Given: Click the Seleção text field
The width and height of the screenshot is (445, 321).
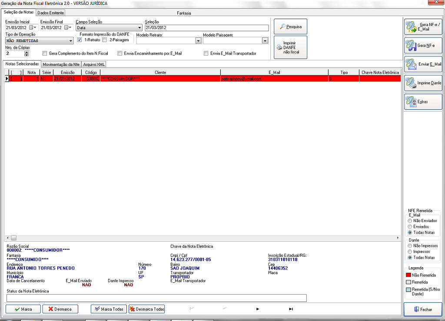Looking at the screenshot, I should pyautogui.click(x=206, y=28).
